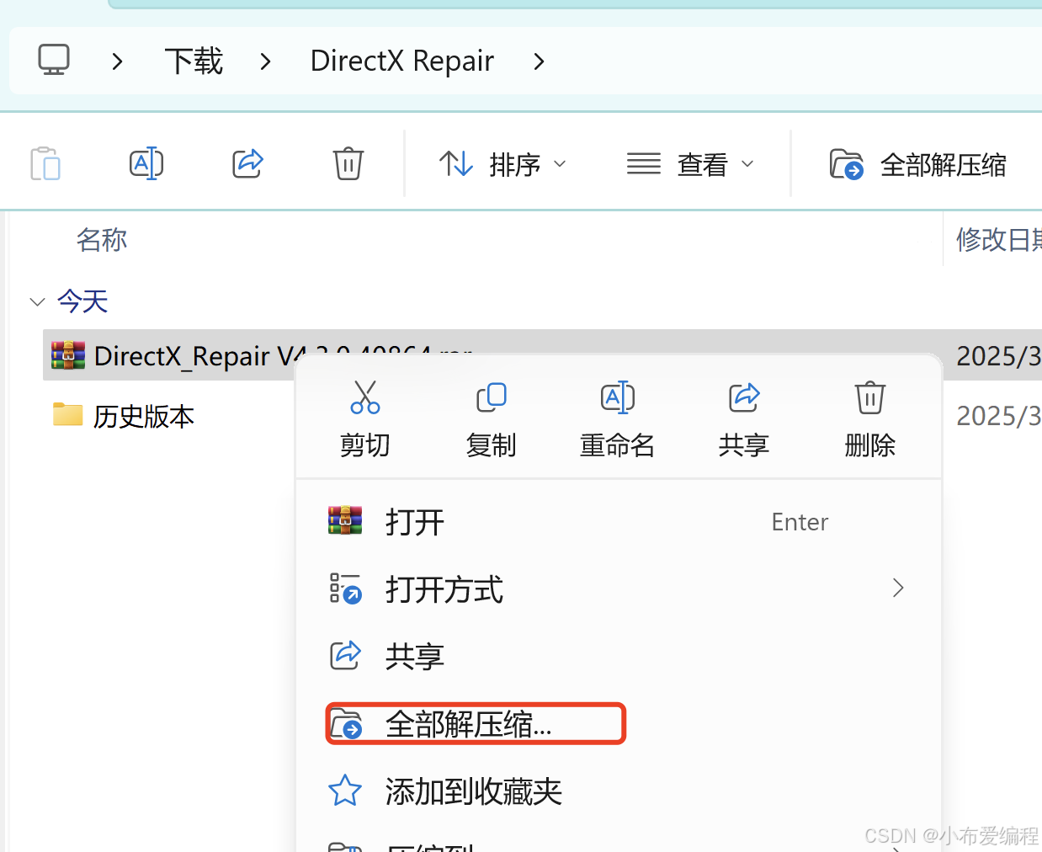The image size is (1042, 852).
Task: Sort by the 修改日期 column header
Action: 999,240
